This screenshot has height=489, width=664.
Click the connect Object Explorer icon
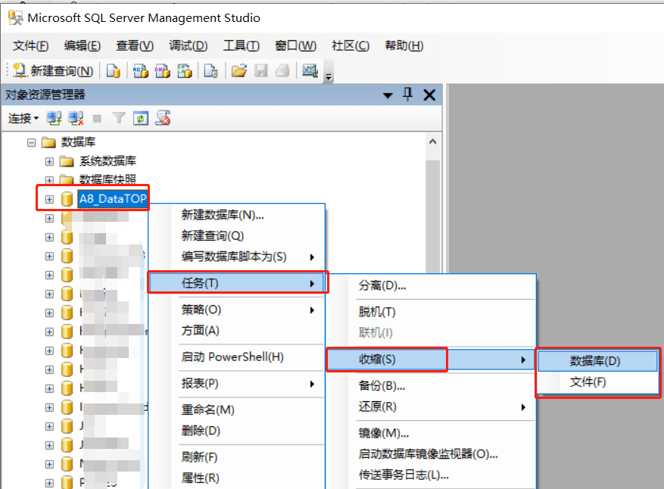click(x=54, y=118)
